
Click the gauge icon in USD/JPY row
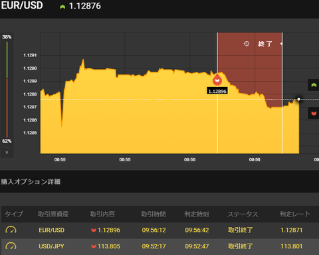pyautogui.click(x=11, y=246)
